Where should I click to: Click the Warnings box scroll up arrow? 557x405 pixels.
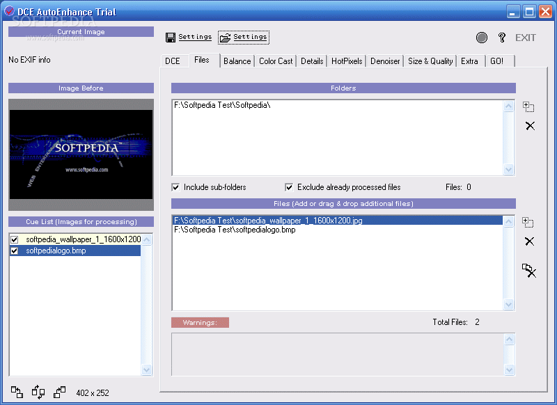509,340
